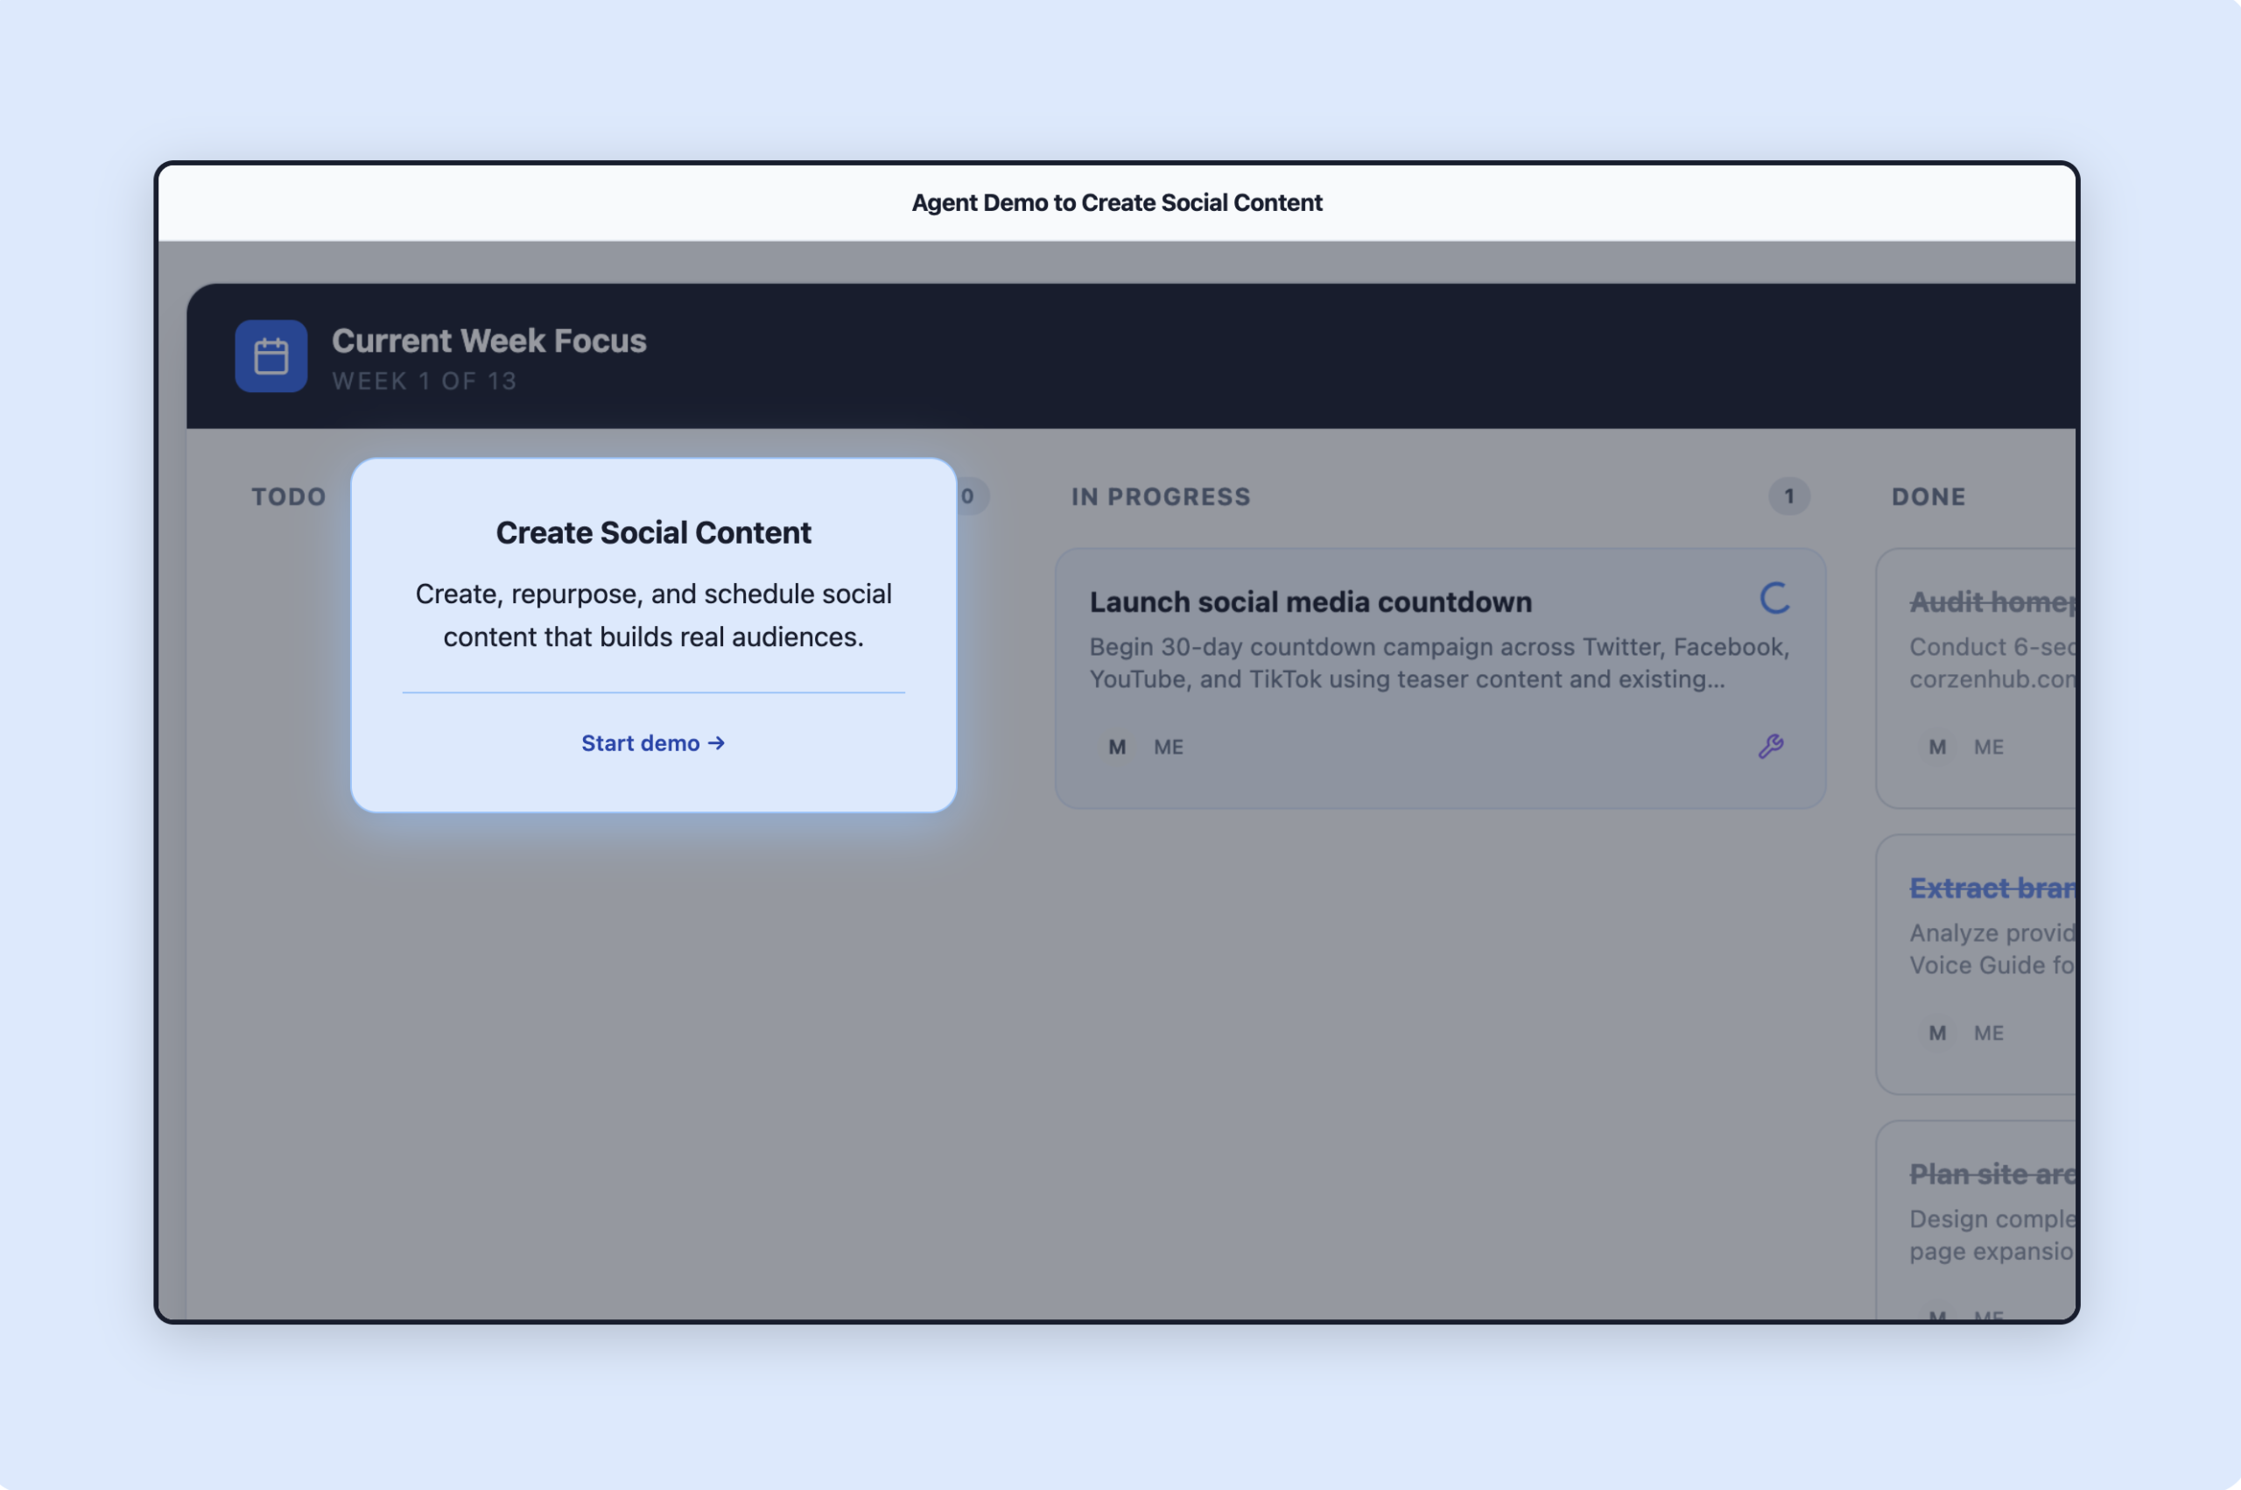The height and width of the screenshot is (1490, 2241).
Task: Click the calendar icon beside Current Week Focus
Action: click(x=271, y=356)
